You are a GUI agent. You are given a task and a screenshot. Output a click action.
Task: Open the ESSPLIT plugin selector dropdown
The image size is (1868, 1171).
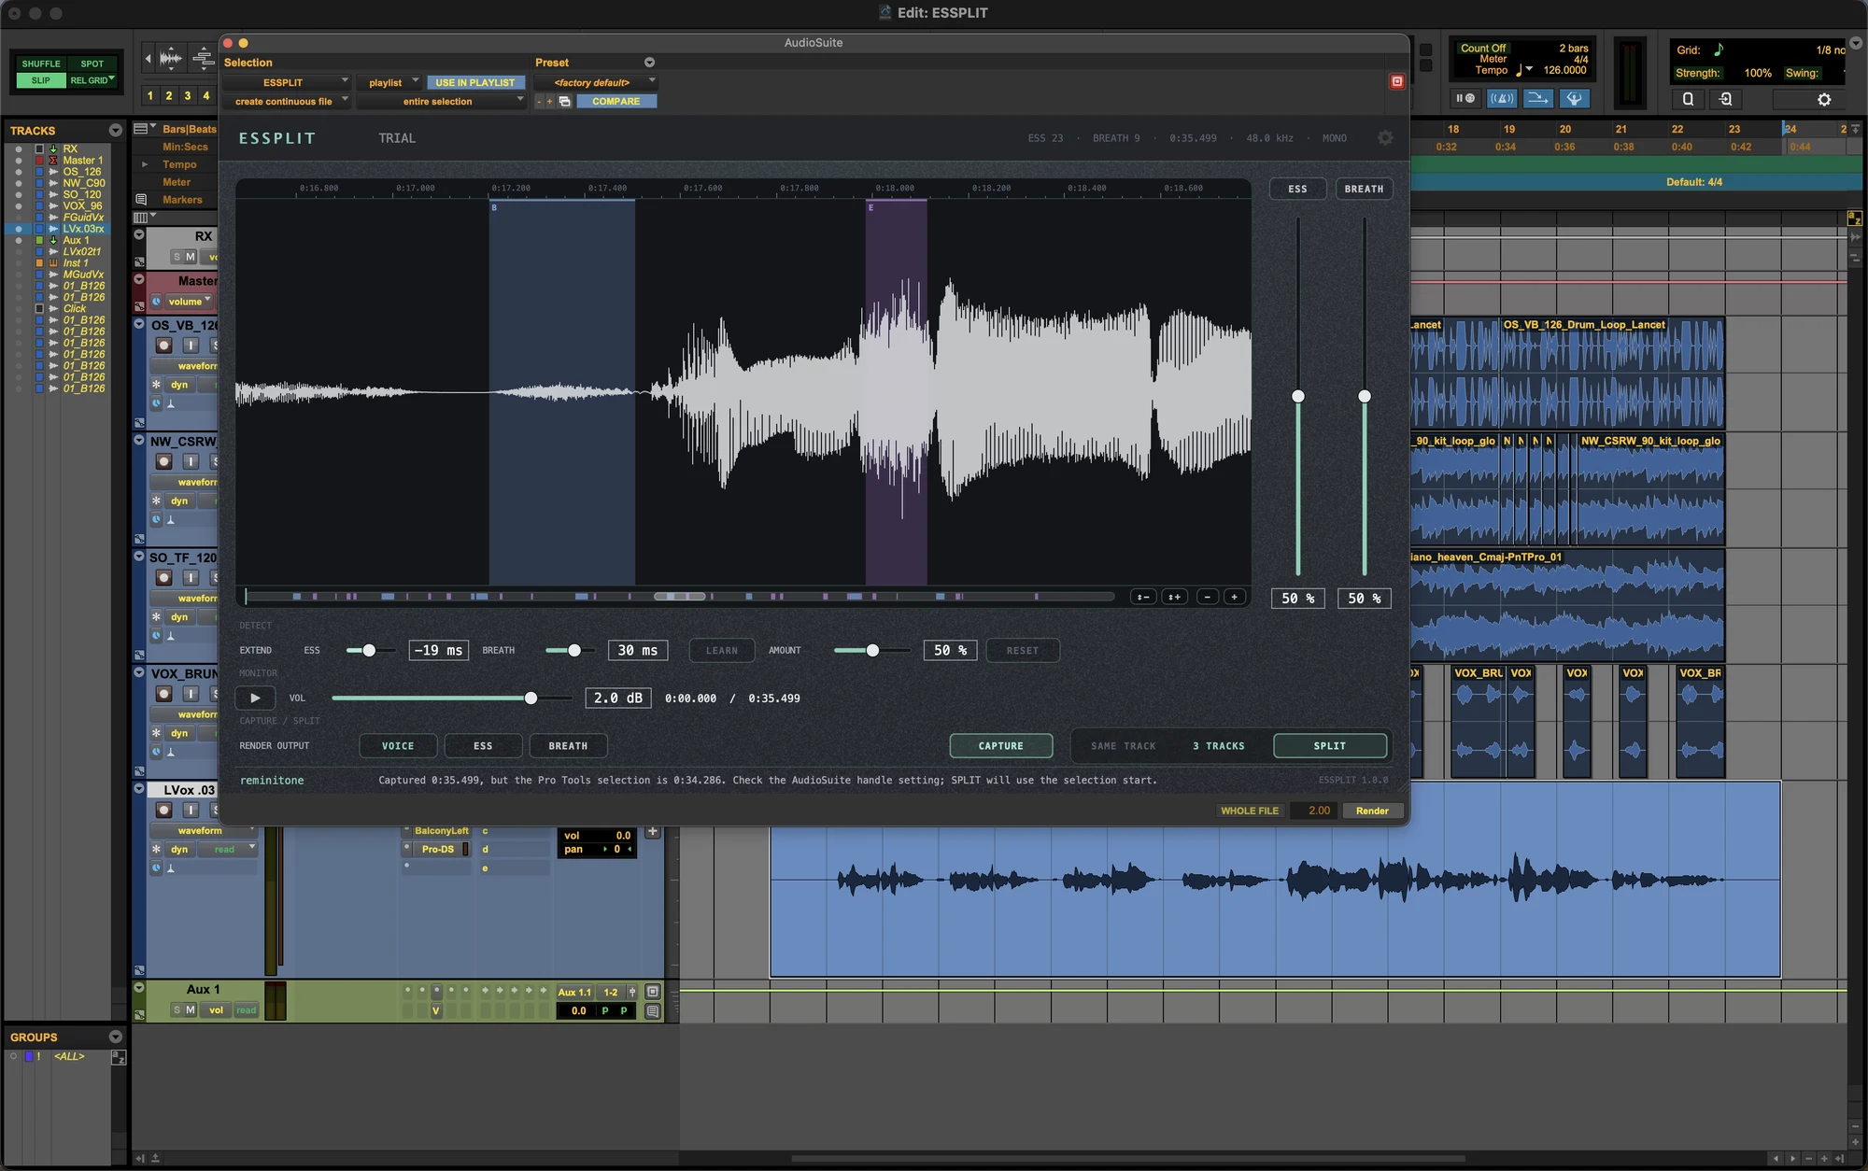pyautogui.click(x=288, y=82)
